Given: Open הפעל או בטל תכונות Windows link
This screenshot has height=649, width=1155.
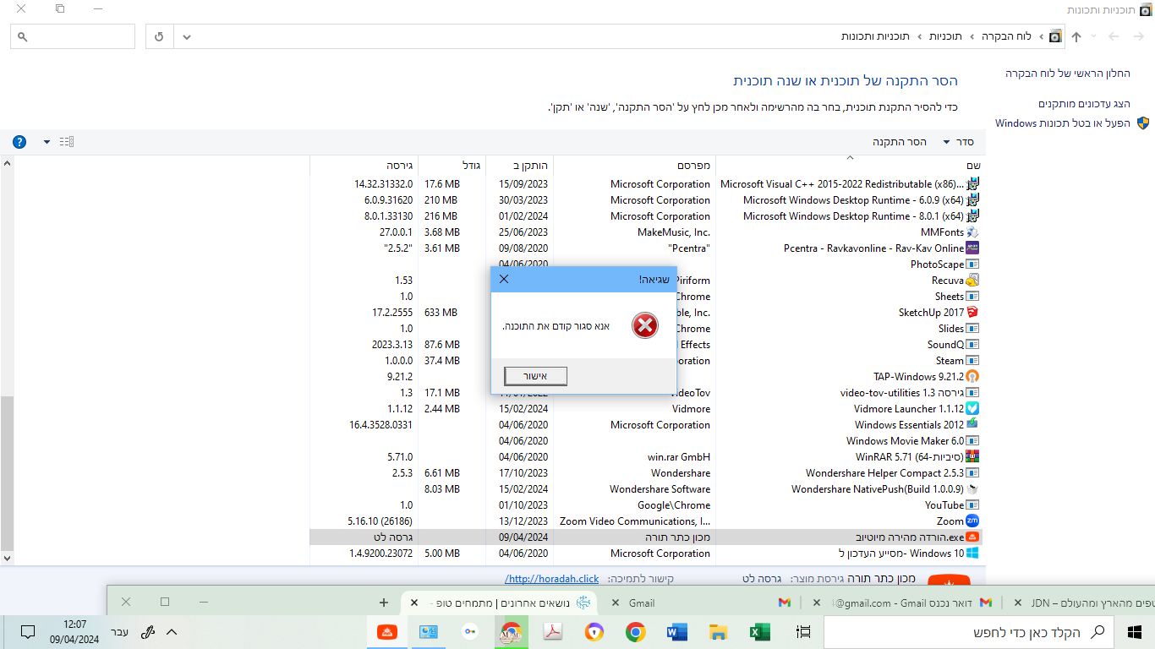Looking at the screenshot, I should [x=1063, y=123].
